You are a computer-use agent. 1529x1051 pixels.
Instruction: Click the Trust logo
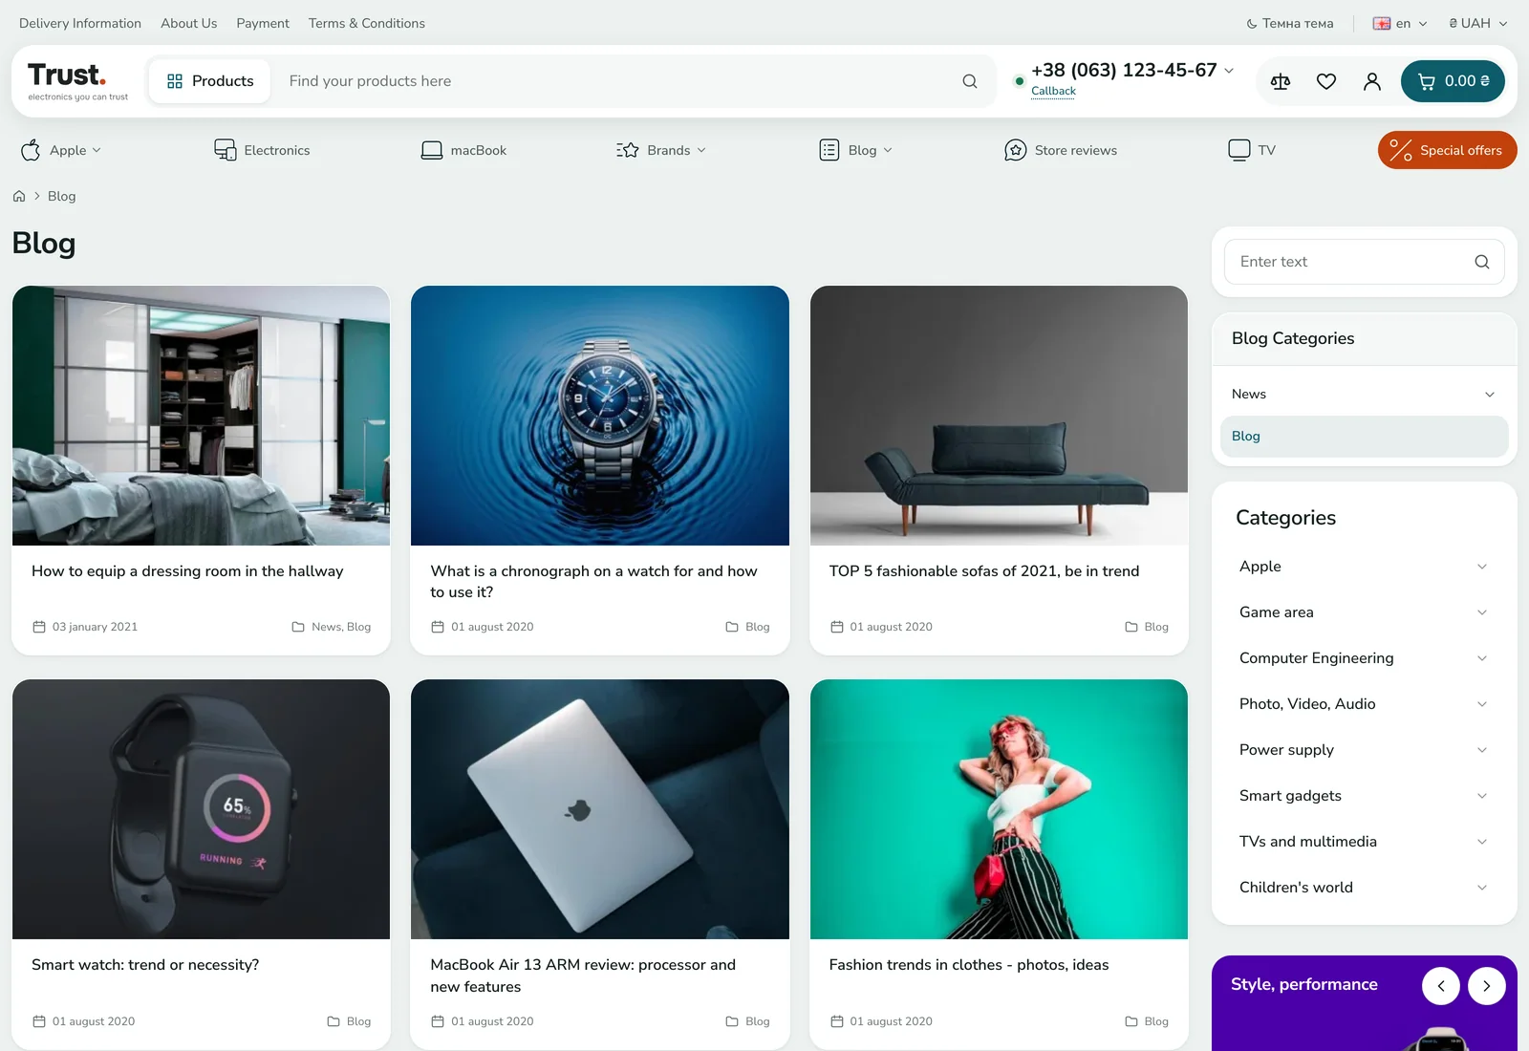click(x=77, y=81)
